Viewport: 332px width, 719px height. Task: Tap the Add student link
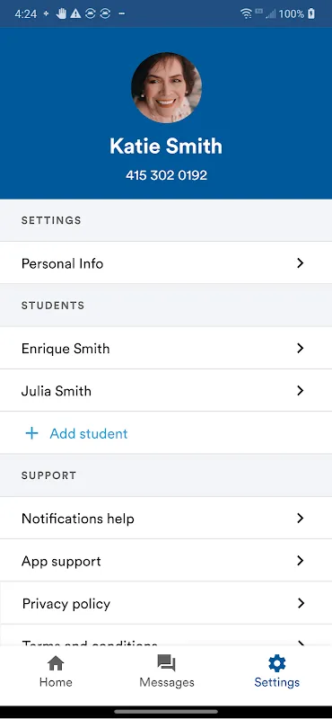click(88, 433)
